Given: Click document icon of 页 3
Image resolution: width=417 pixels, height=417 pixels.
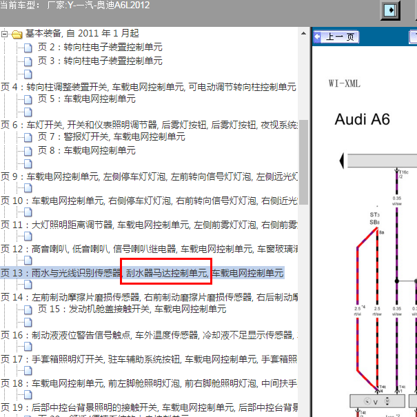Looking at the screenshot, I should tap(28, 61).
